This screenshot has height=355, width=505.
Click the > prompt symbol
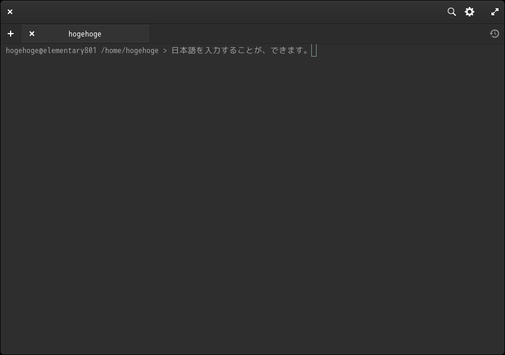pyautogui.click(x=165, y=51)
